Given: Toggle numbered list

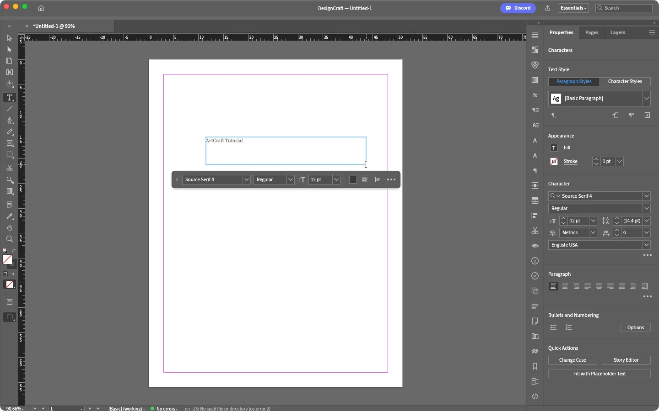Looking at the screenshot, I should pyautogui.click(x=569, y=327).
